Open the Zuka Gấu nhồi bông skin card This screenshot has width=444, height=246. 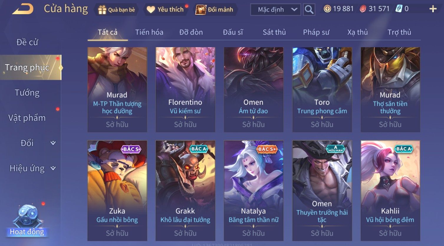point(117,191)
